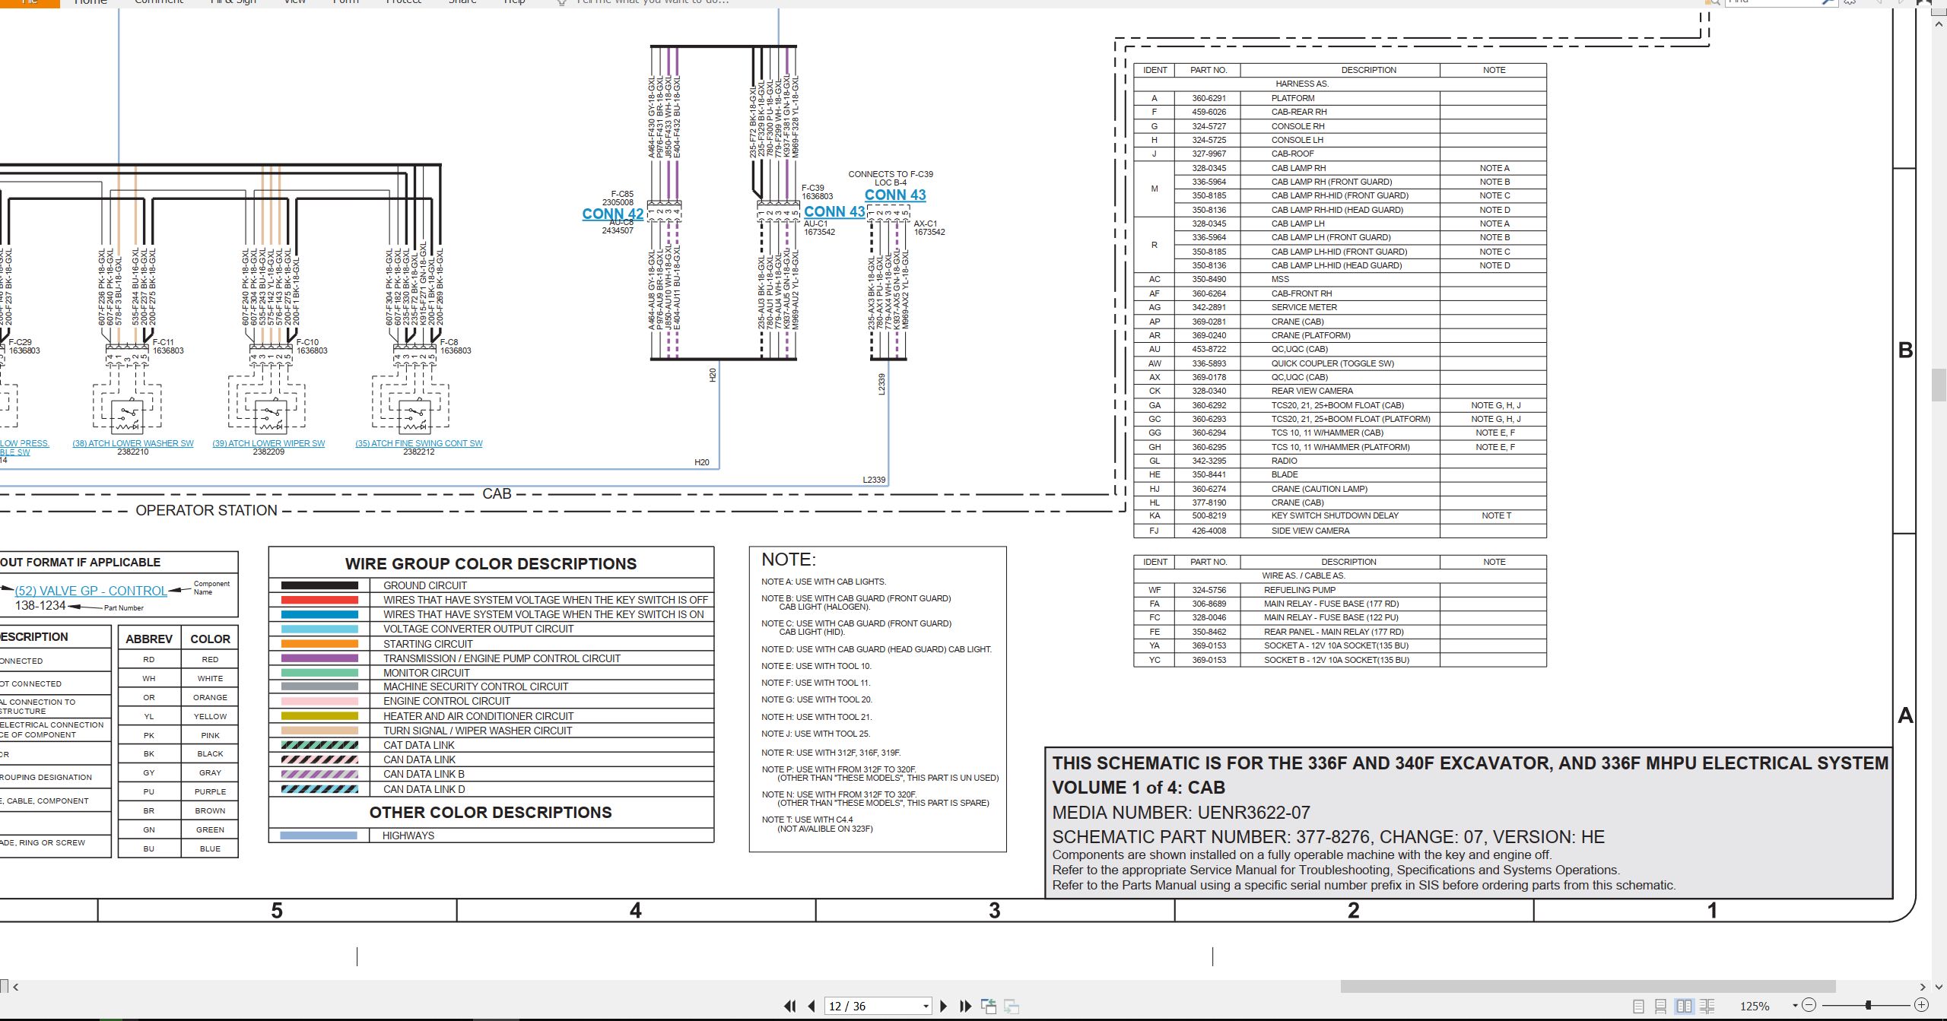Open the CONN 43 link beside F-C39
This screenshot has width=1947, height=1021.
coord(834,211)
